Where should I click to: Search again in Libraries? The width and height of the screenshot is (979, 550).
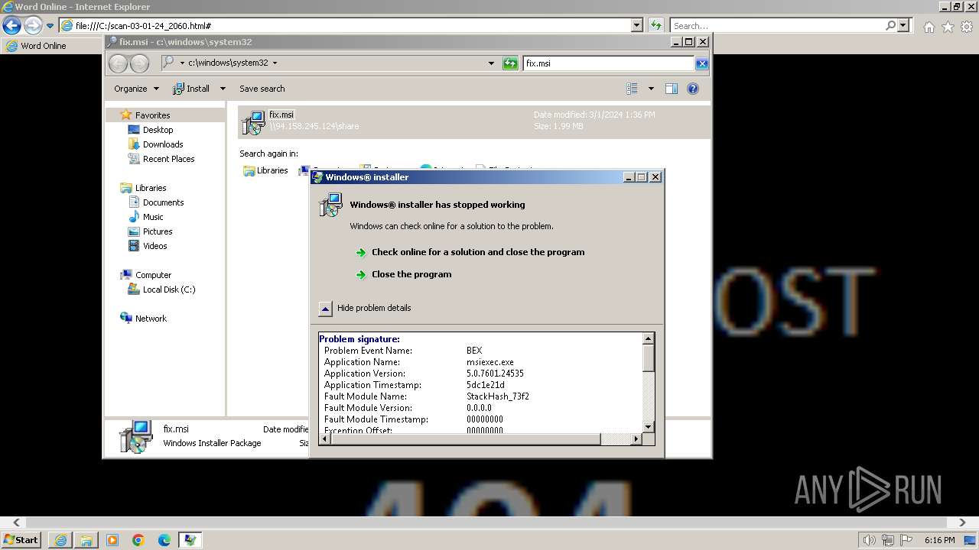point(265,171)
